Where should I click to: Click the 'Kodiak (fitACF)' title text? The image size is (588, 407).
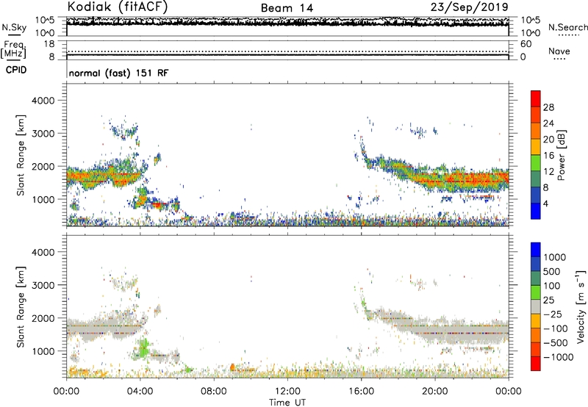[x=118, y=7]
